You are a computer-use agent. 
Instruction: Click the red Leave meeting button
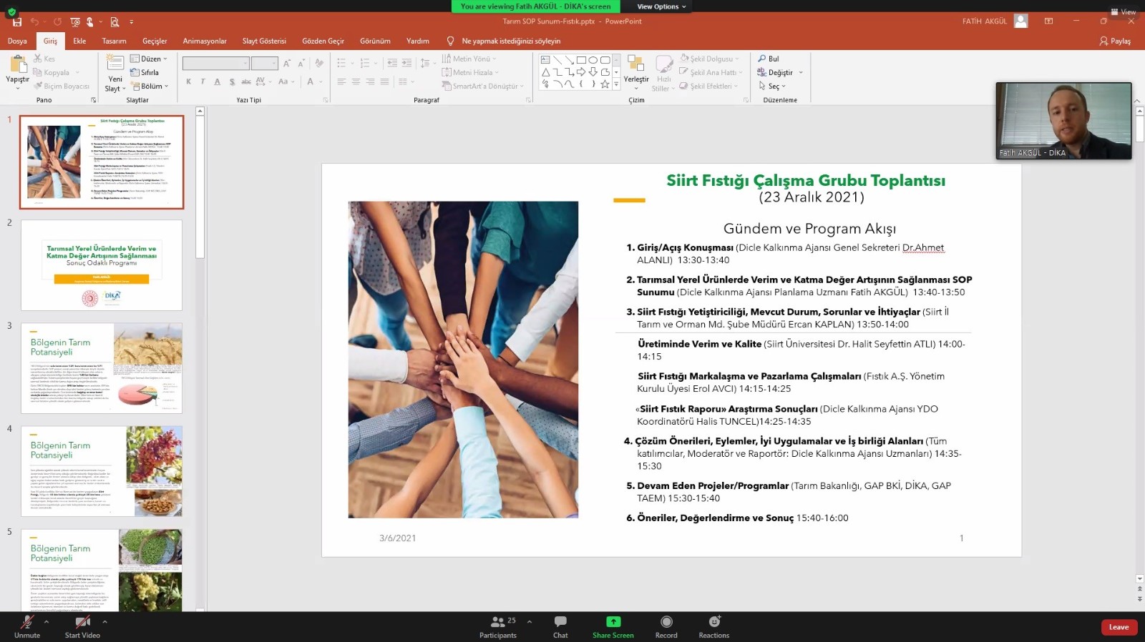[1119, 627]
